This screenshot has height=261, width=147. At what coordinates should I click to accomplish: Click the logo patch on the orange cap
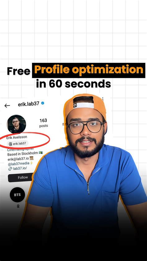(x=75, y=106)
